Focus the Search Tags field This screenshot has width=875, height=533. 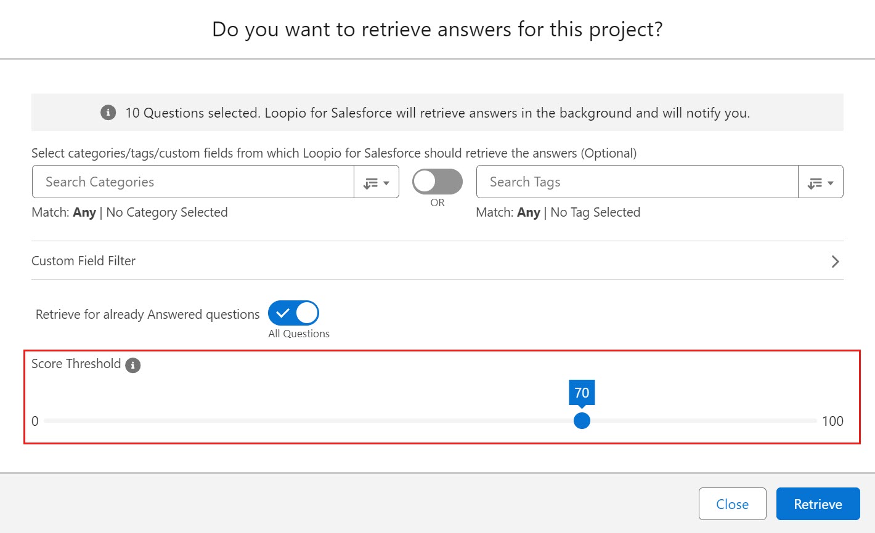point(637,182)
